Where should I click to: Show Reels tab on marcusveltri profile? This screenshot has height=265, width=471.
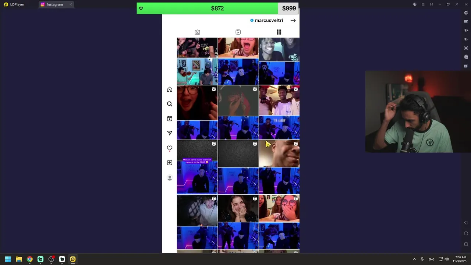click(x=238, y=32)
